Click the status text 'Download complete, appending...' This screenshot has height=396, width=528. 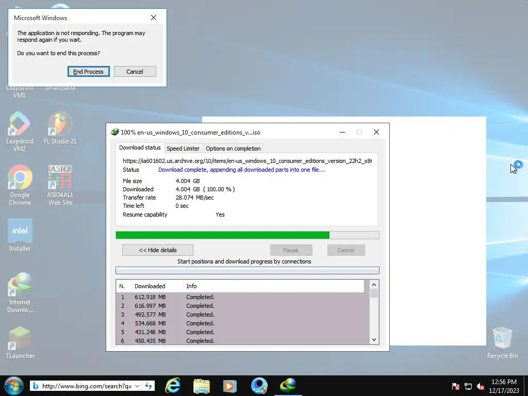click(x=241, y=170)
